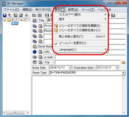Click the tree pane scroll-right arrow

[x=28, y=113]
